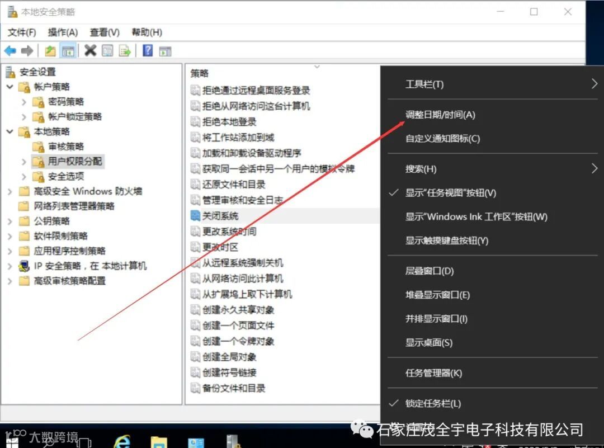The image size is (604, 448).
Task: Click the 安全设置 root node icon
Action: tap(11, 72)
